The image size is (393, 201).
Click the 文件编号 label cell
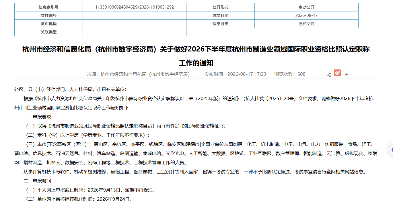click(48, 15)
